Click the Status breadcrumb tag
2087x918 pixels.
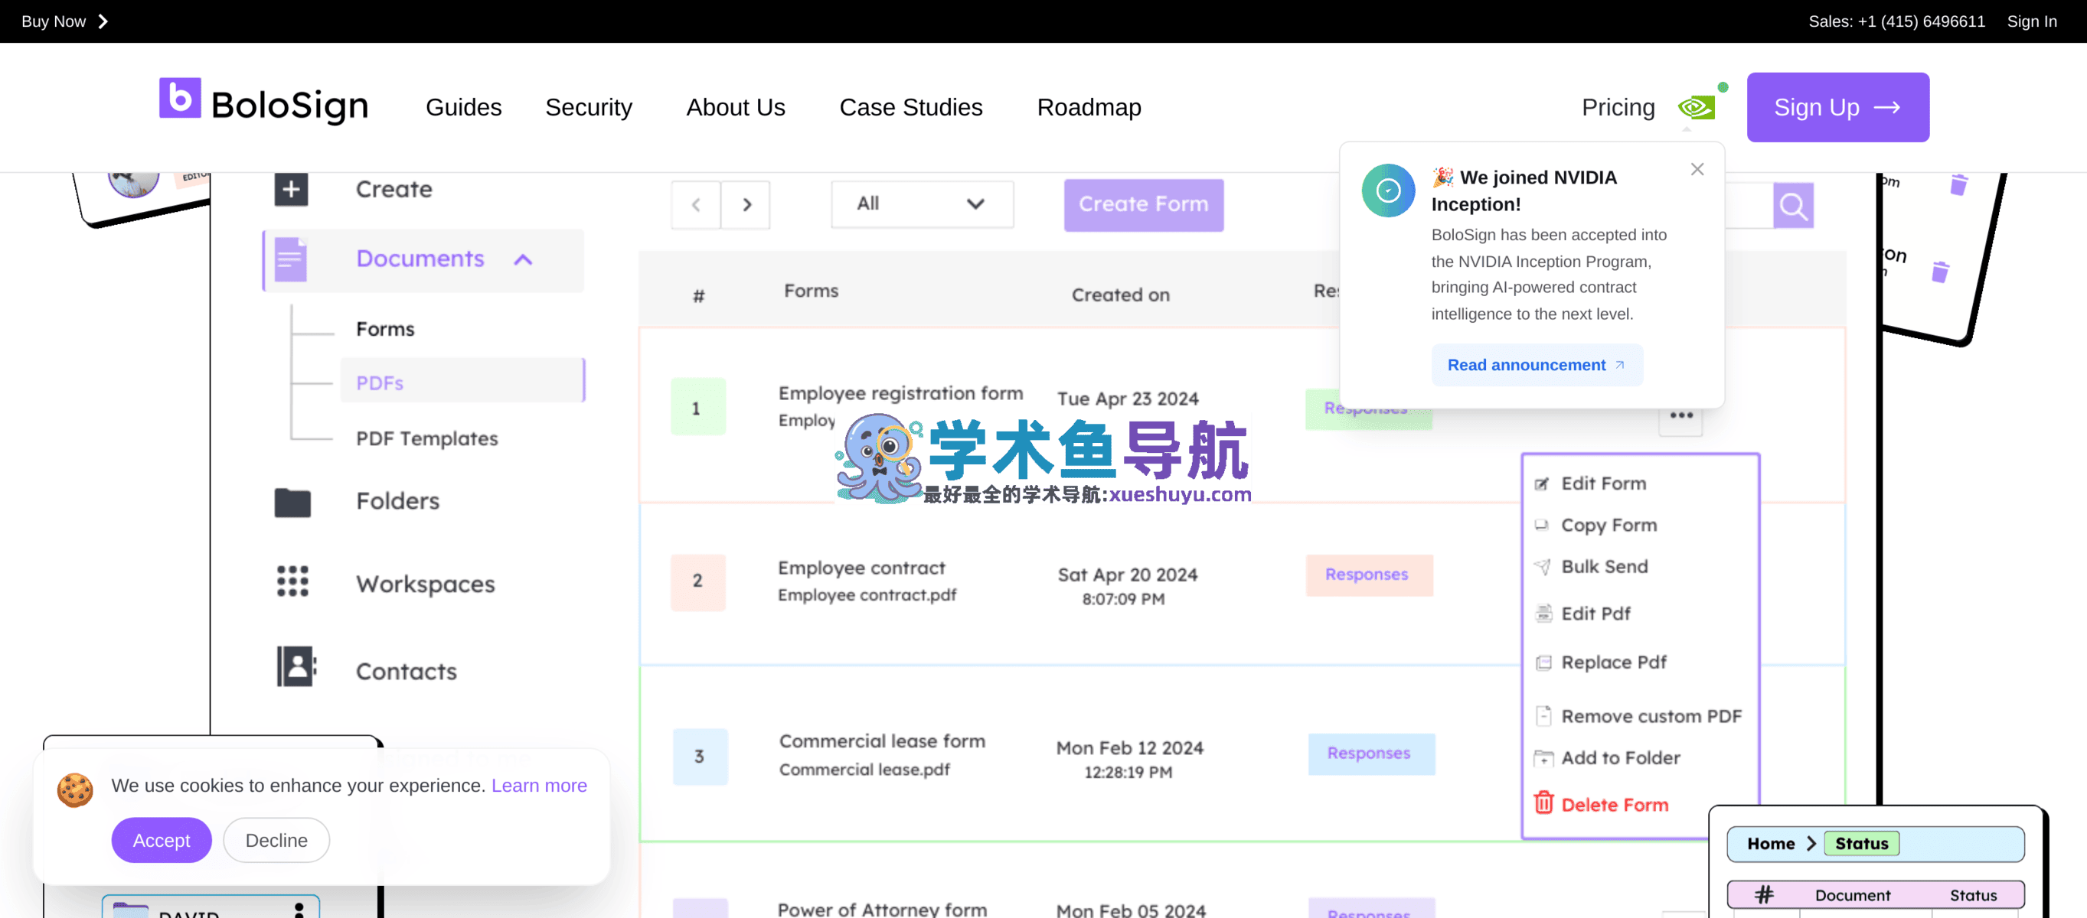pyautogui.click(x=1862, y=844)
